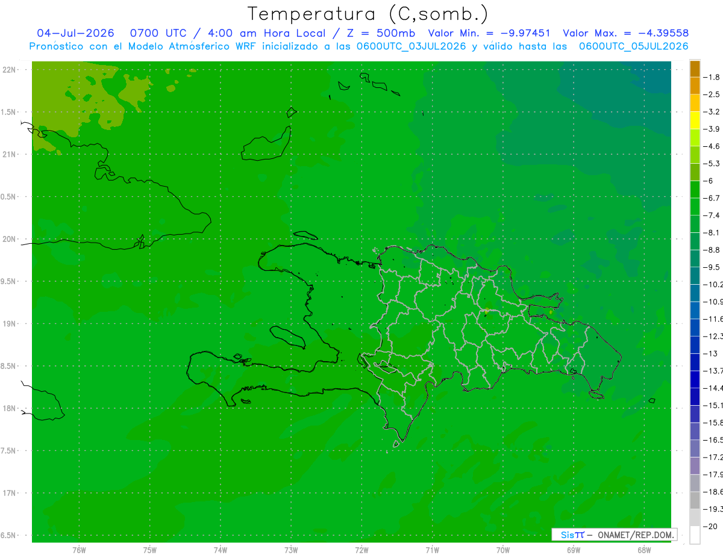Click the "72W" longitude label
The width and height of the screenshot is (723, 558).
(361, 550)
